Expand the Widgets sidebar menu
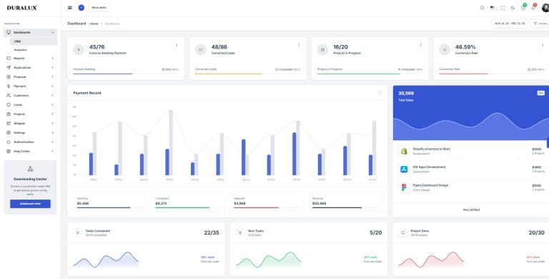549x279 pixels. coord(30,123)
